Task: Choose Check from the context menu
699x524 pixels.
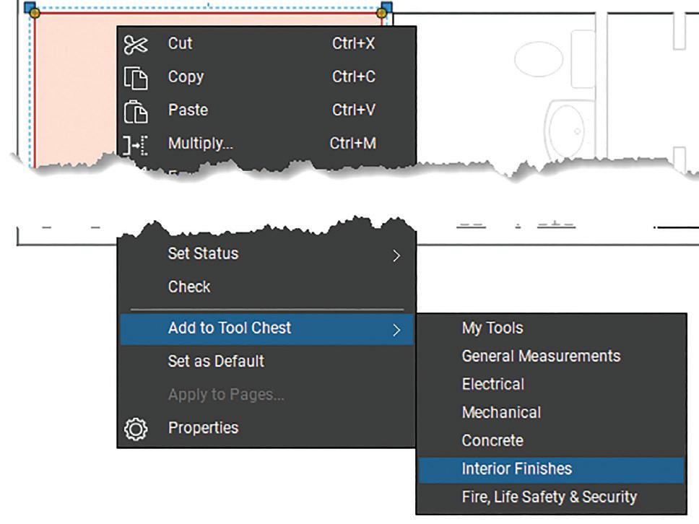Action: [x=189, y=287]
